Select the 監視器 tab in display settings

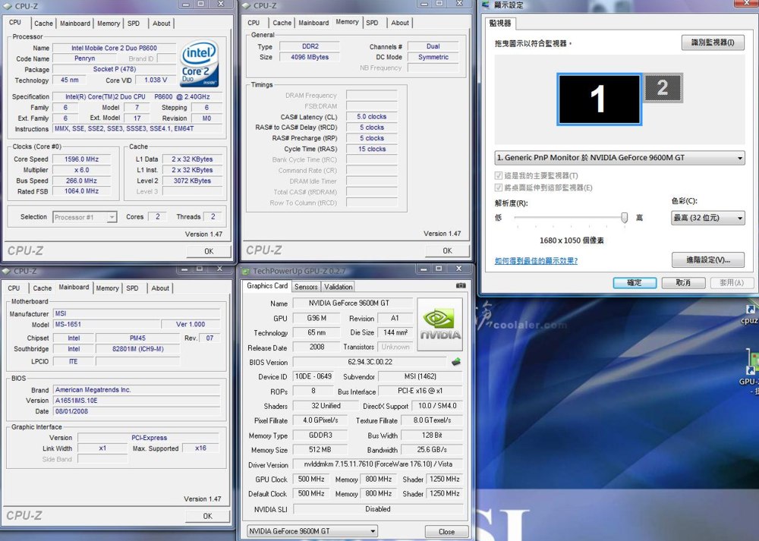coord(500,24)
